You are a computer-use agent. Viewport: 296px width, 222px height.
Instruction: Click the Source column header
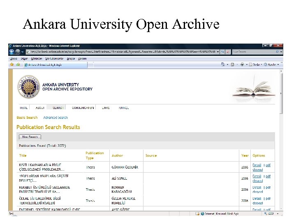click(151, 155)
